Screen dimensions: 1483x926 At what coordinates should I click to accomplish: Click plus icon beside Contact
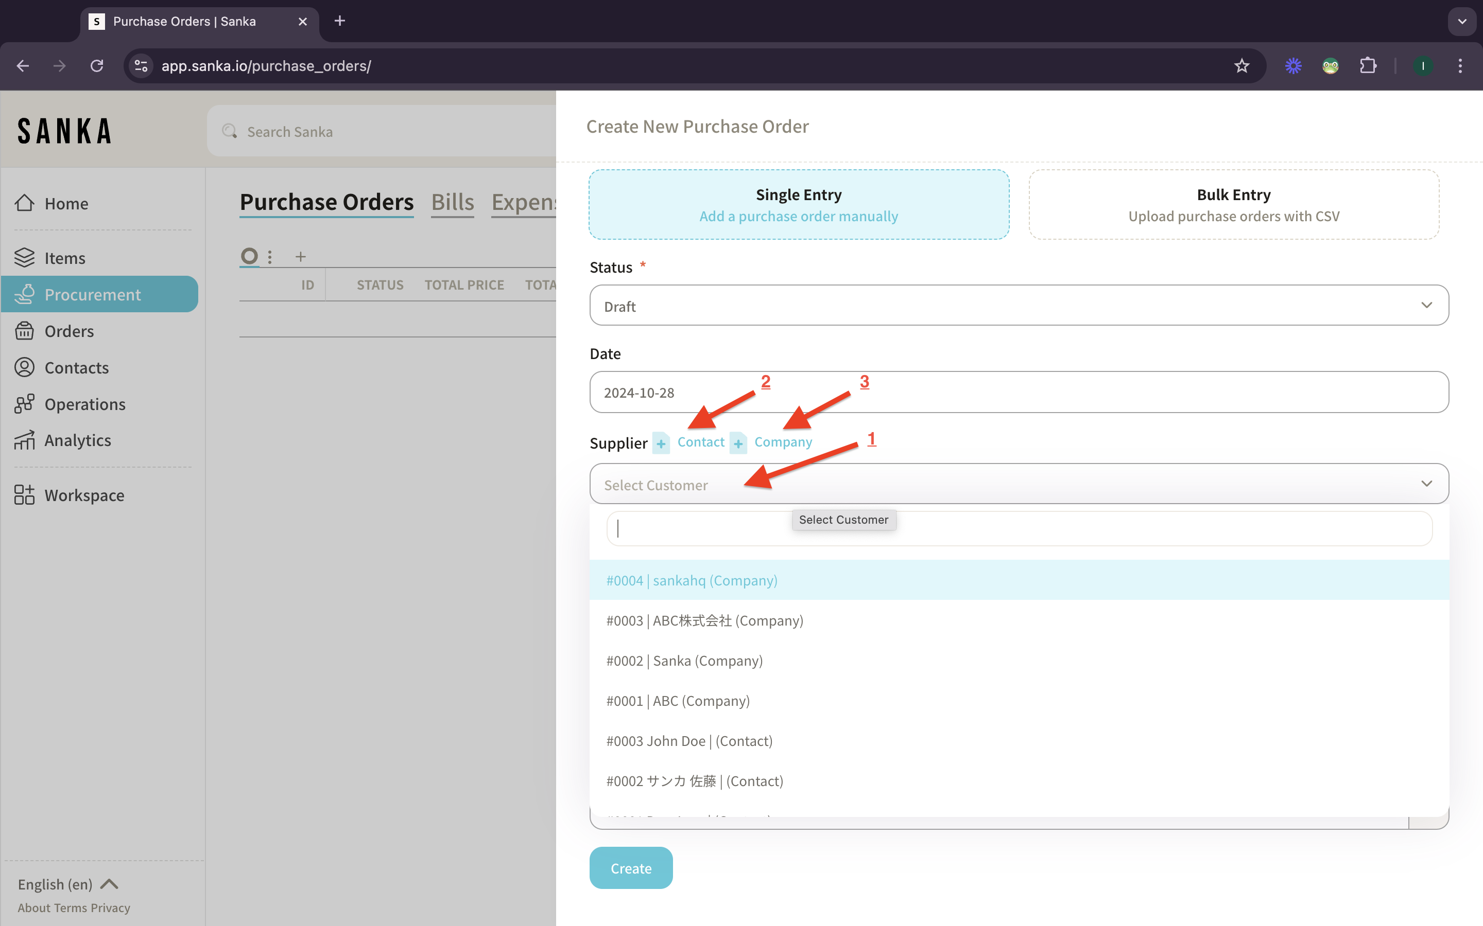click(x=661, y=443)
